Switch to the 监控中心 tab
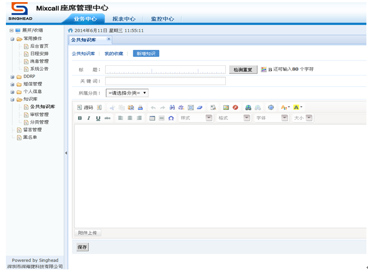368x271 pixels. tap(162, 19)
